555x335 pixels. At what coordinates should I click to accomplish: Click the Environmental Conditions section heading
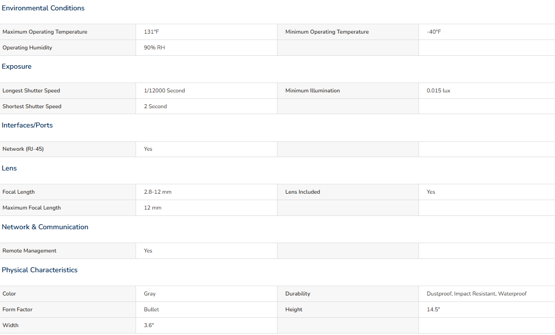[x=43, y=8]
